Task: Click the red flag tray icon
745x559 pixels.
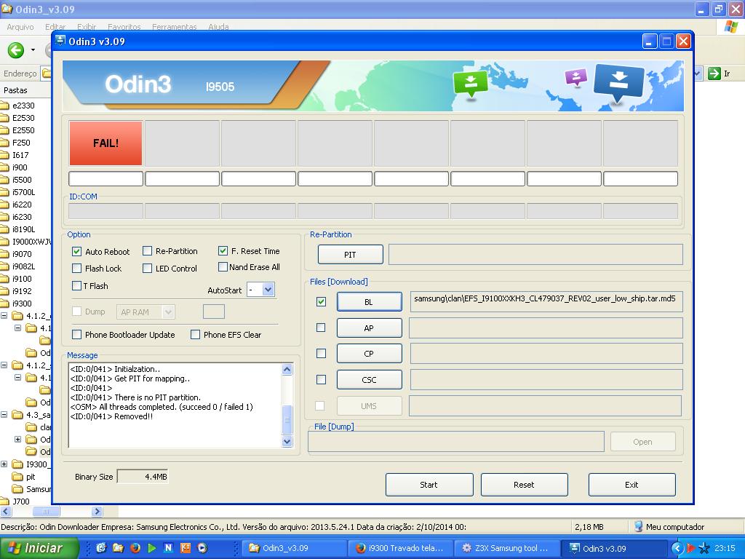Action: tap(691, 548)
